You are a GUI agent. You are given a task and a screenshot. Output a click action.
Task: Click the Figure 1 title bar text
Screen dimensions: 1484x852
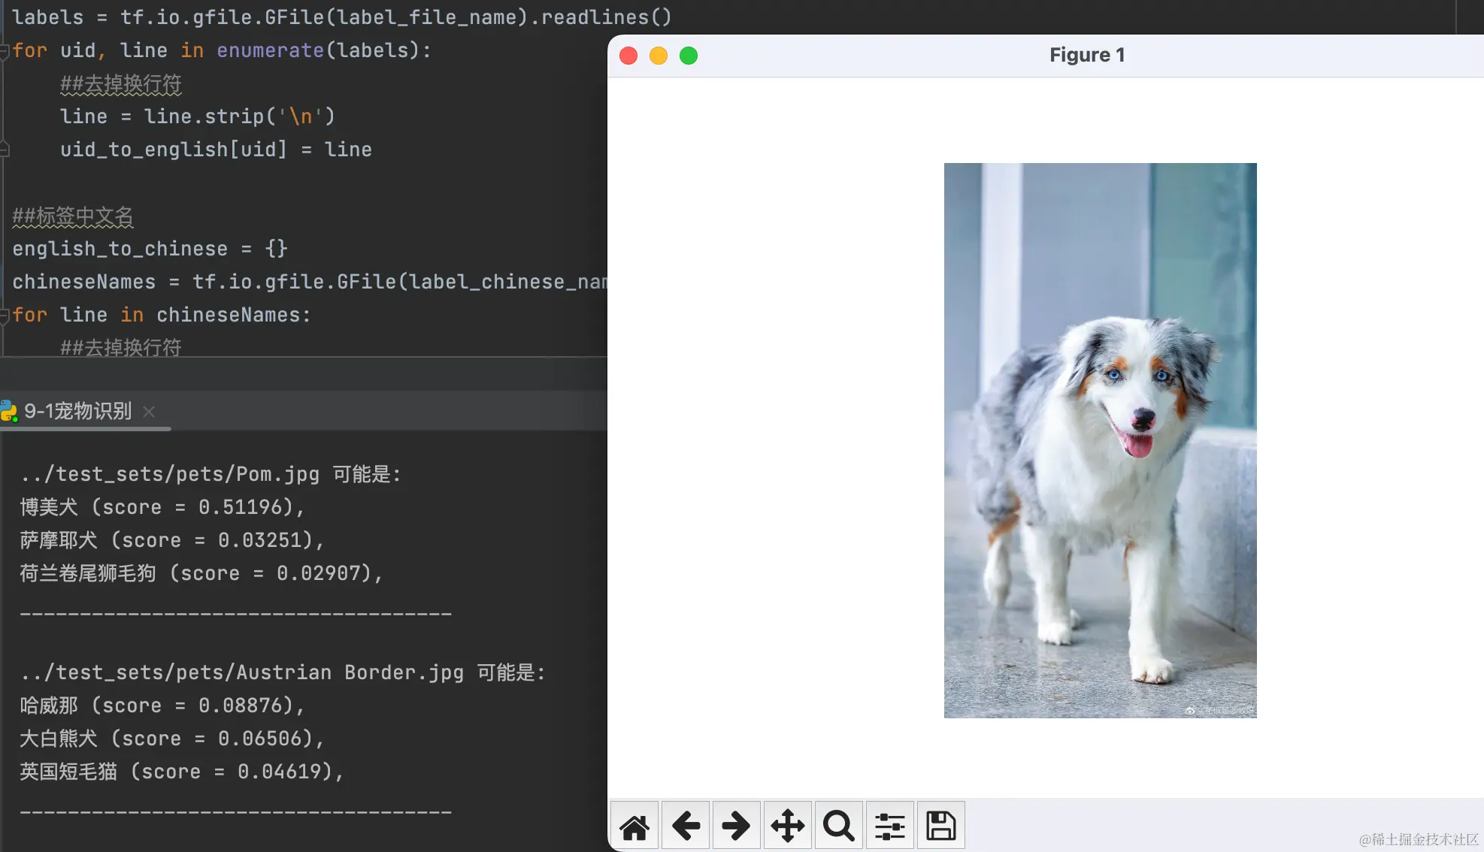click(x=1087, y=55)
